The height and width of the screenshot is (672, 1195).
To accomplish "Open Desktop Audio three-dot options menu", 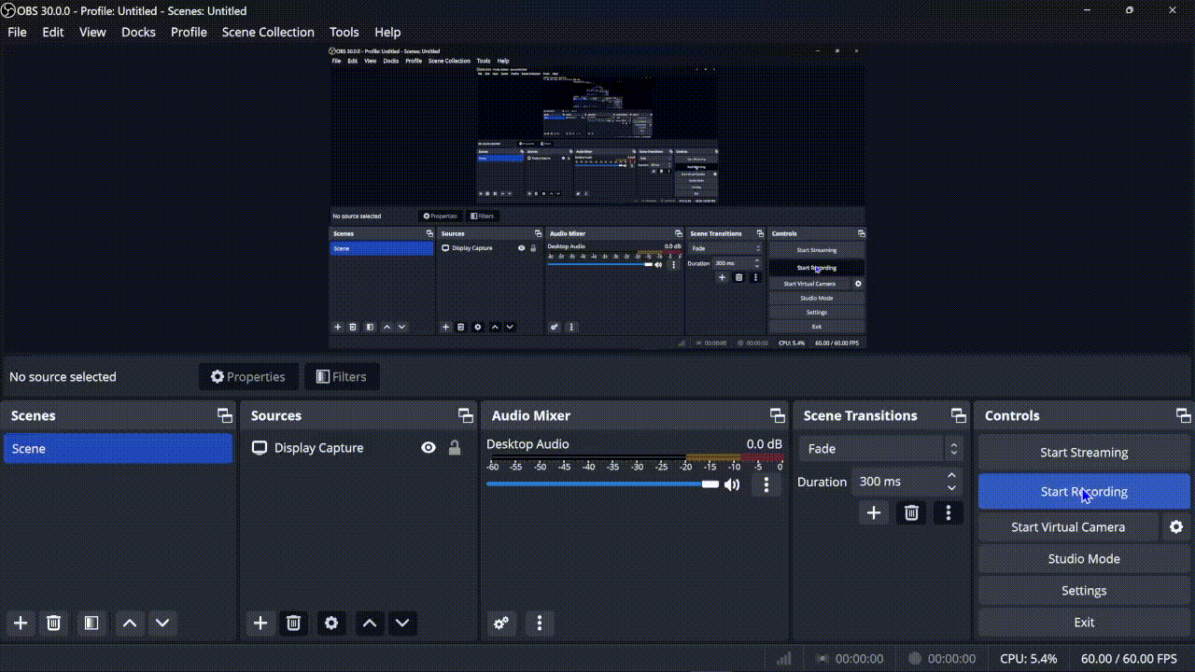I will (x=766, y=484).
